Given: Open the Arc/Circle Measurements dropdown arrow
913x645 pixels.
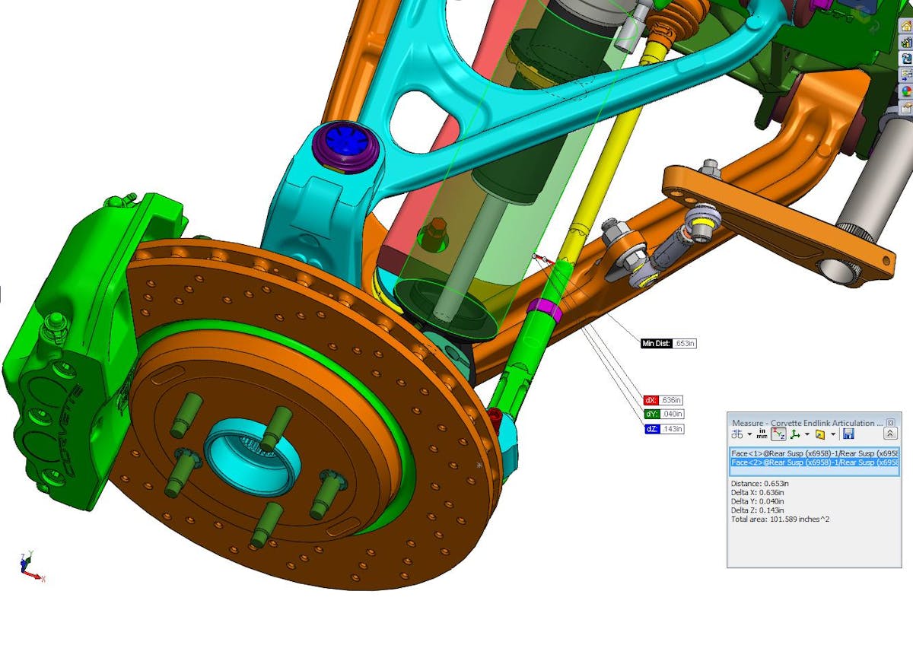Looking at the screenshot, I should [x=749, y=435].
